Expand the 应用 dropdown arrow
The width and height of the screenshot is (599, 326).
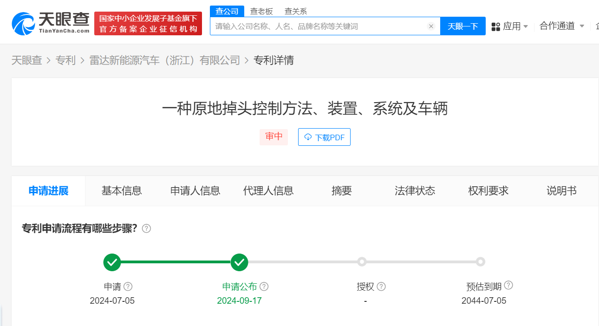coord(527,26)
